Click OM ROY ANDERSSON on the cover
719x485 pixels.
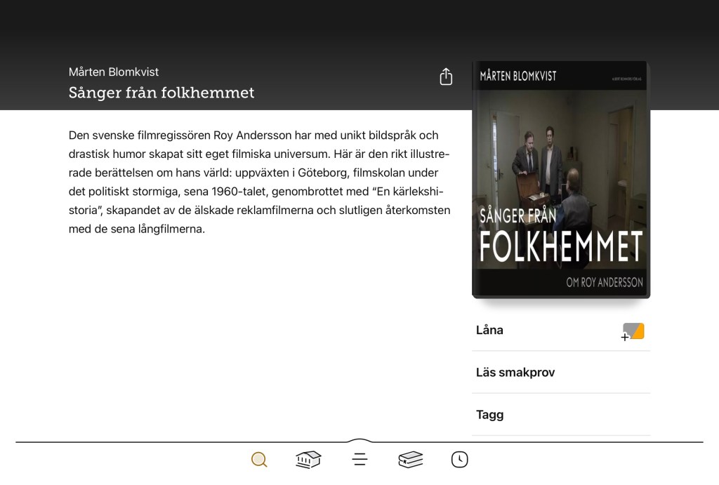605,283
